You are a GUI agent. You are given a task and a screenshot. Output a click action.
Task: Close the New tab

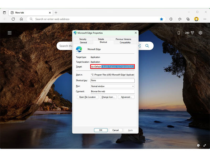[50, 13]
